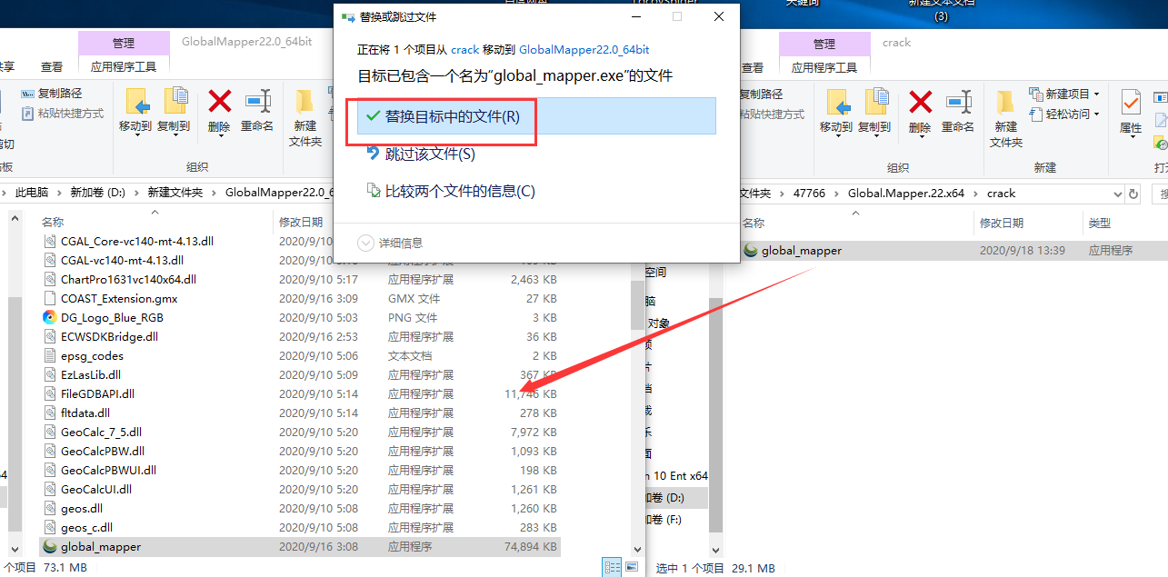The image size is (1168, 577).
Task: Select 管理 tab in the GlobalMapper window
Action: point(124,44)
